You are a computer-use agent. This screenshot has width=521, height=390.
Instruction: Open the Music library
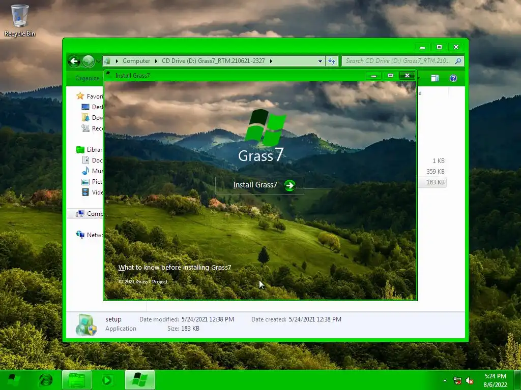click(97, 171)
